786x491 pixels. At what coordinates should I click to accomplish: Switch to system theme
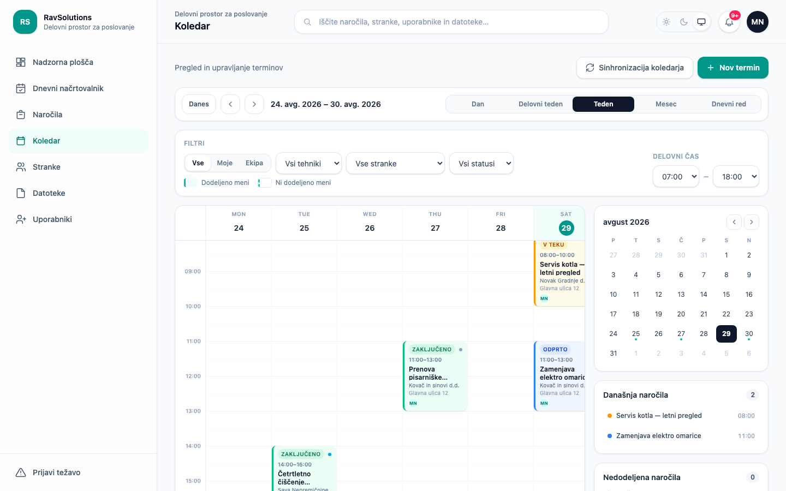[x=701, y=22]
